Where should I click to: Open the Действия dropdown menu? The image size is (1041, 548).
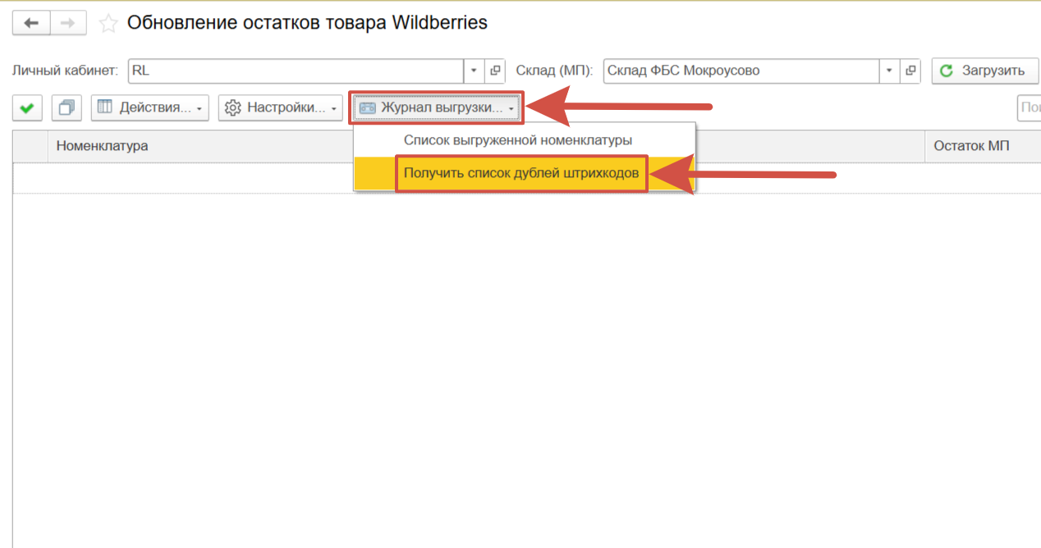pyautogui.click(x=149, y=107)
